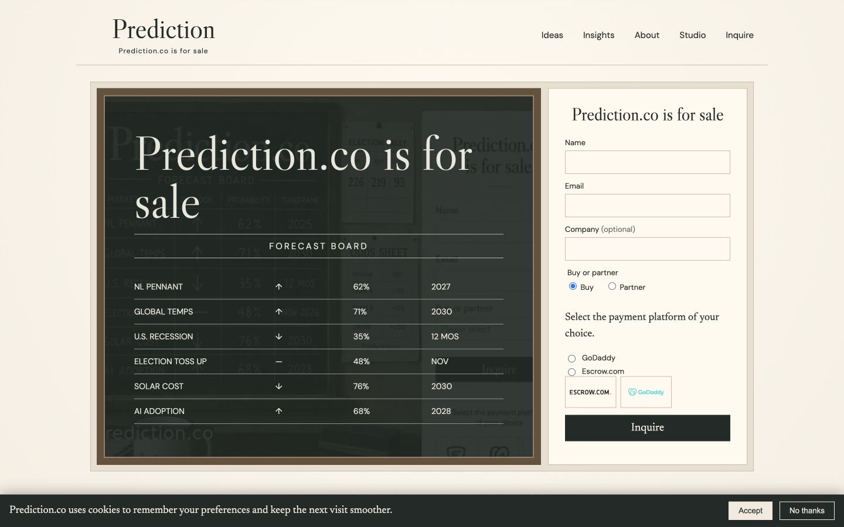844x527 pixels.
Task: Decline cookies with No thanks
Action: pyautogui.click(x=806, y=511)
